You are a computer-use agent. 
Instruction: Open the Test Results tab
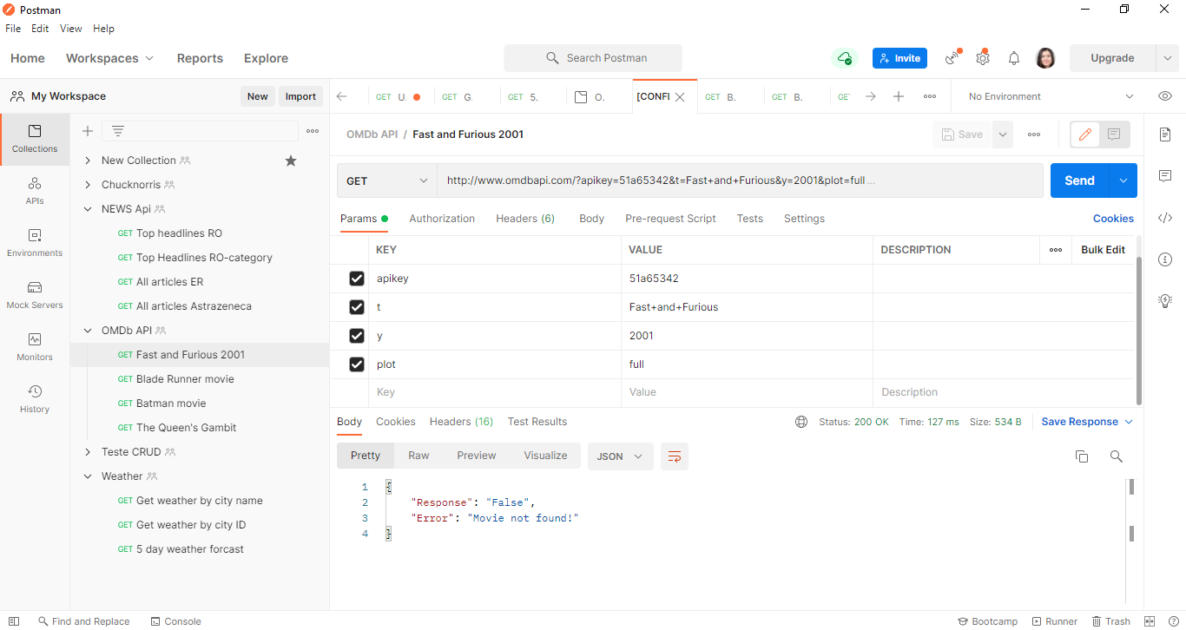tap(537, 422)
